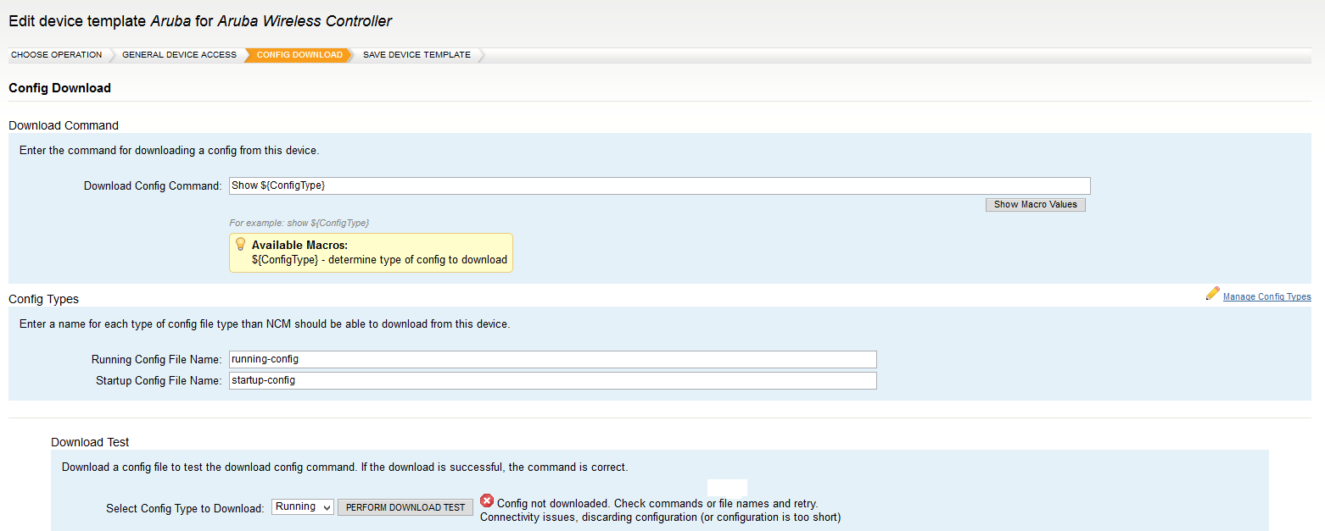Image resolution: width=1325 pixels, height=531 pixels.
Task: Go to Choose Operation step
Action: click(56, 55)
